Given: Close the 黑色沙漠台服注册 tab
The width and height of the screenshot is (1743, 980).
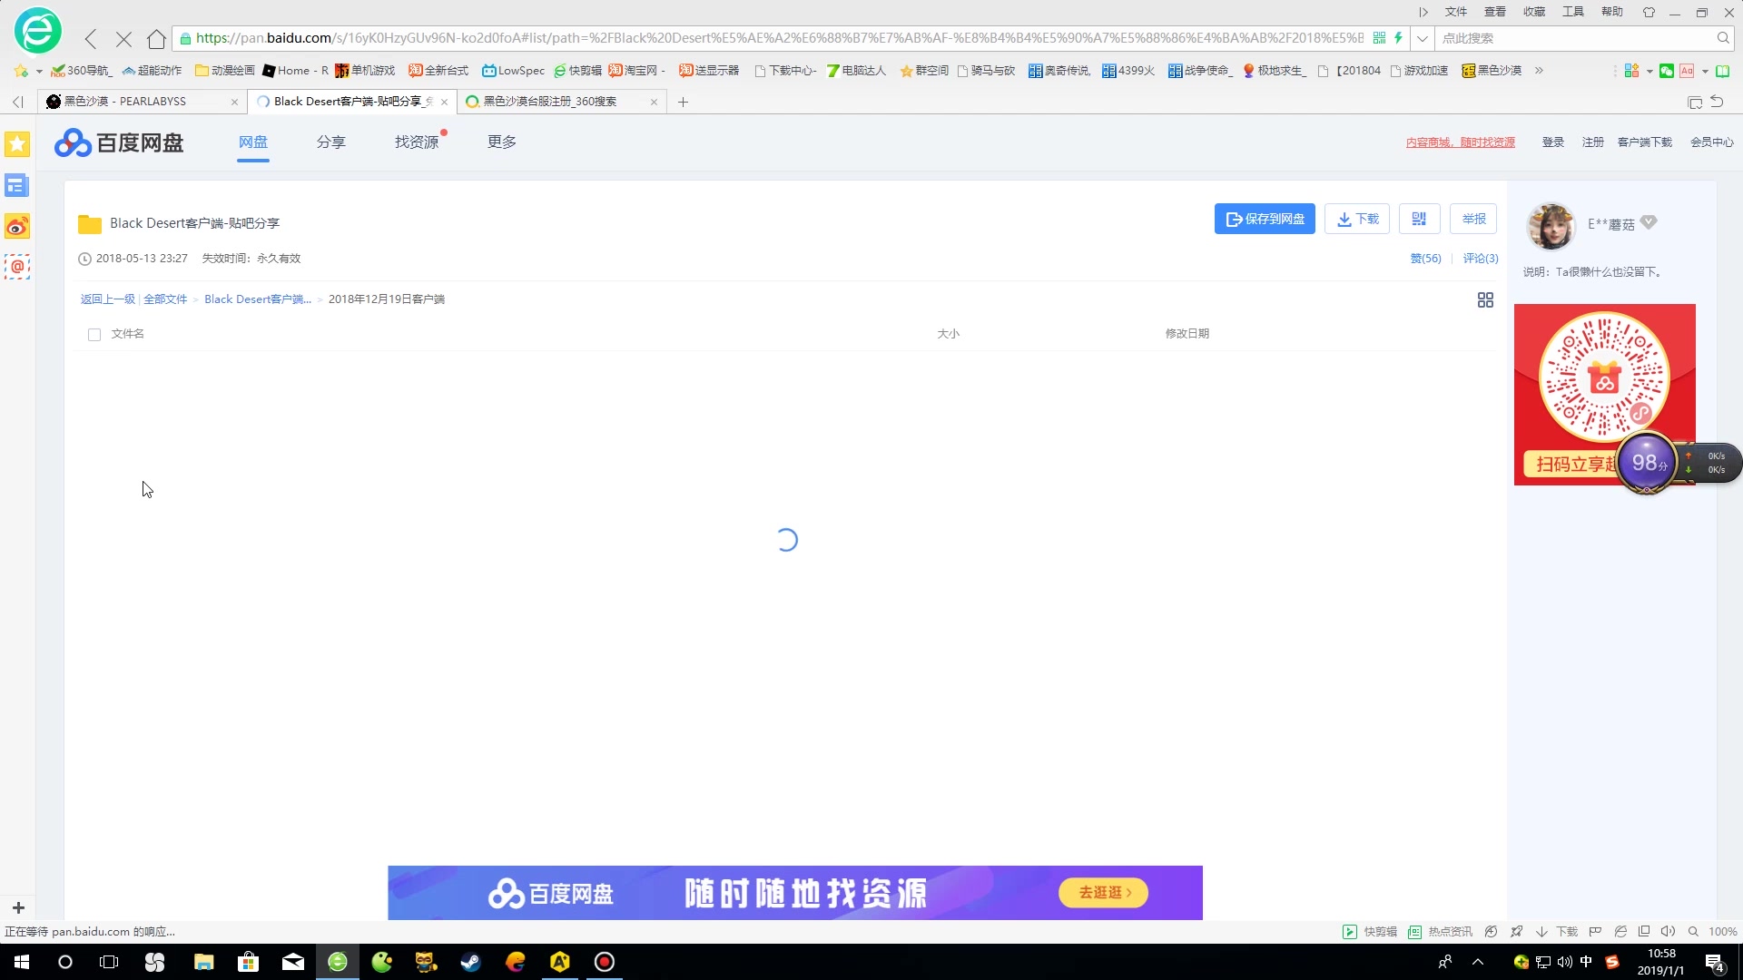Looking at the screenshot, I should (654, 102).
